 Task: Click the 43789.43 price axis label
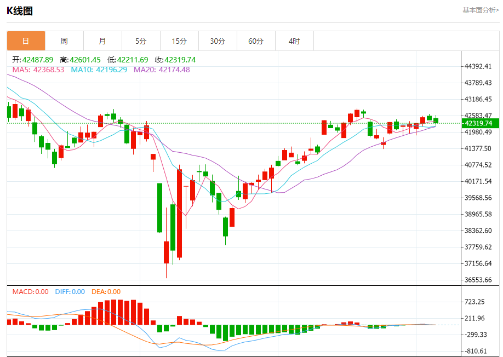click(x=478, y=83)
